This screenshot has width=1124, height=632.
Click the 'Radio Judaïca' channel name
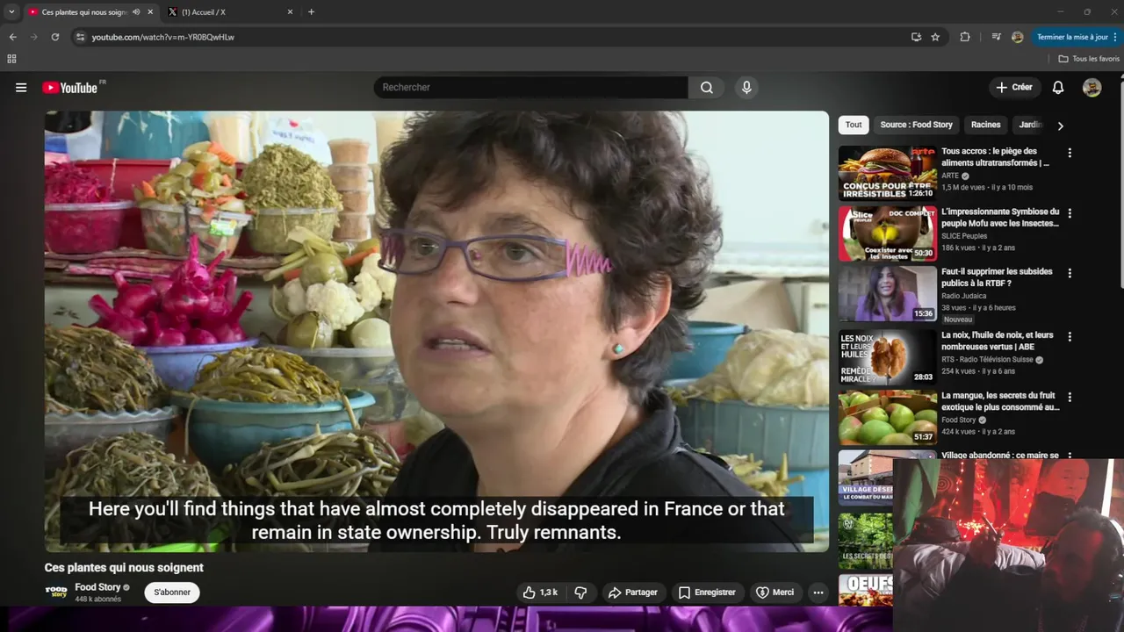tap(963, 296)
